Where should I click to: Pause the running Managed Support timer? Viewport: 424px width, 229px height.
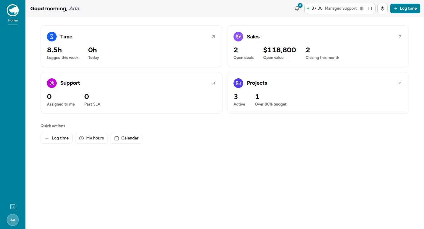point(362,8)
